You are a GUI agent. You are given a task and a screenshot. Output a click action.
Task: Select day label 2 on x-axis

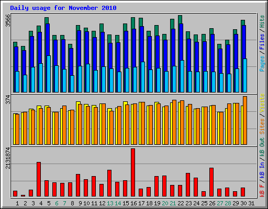point(25,203)
